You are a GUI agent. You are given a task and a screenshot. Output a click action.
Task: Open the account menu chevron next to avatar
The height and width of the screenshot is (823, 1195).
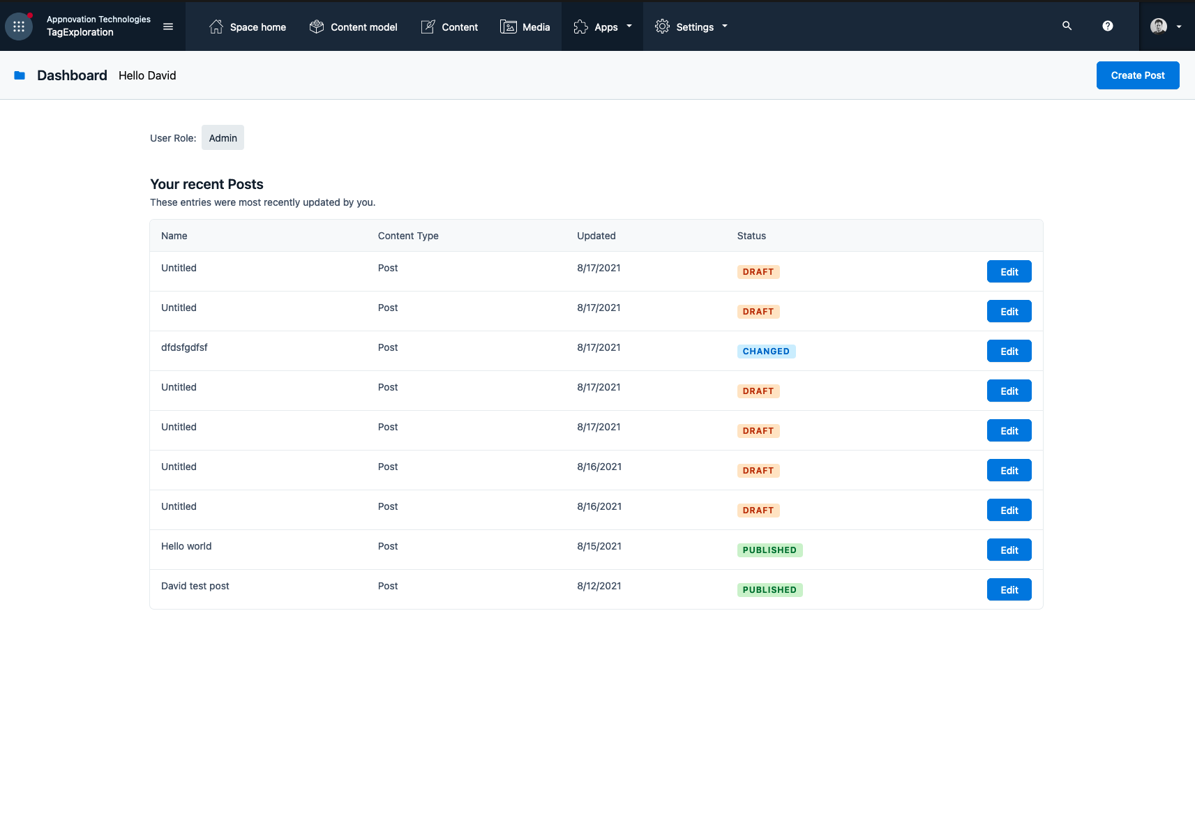1180,27
